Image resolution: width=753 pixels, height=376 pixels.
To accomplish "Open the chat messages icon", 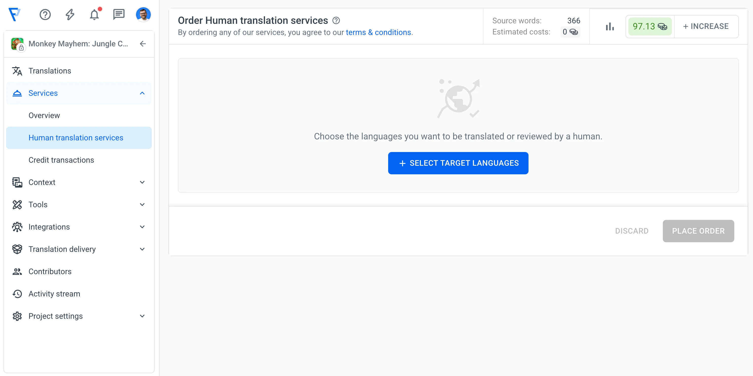I will [x=119, y=14].
